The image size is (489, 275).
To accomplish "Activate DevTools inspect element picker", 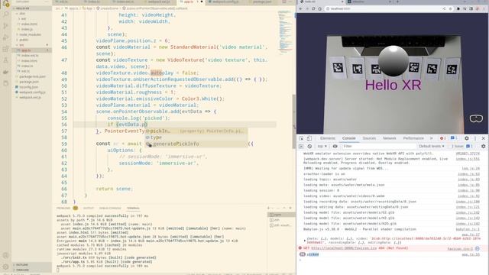I will coord(301,138).
